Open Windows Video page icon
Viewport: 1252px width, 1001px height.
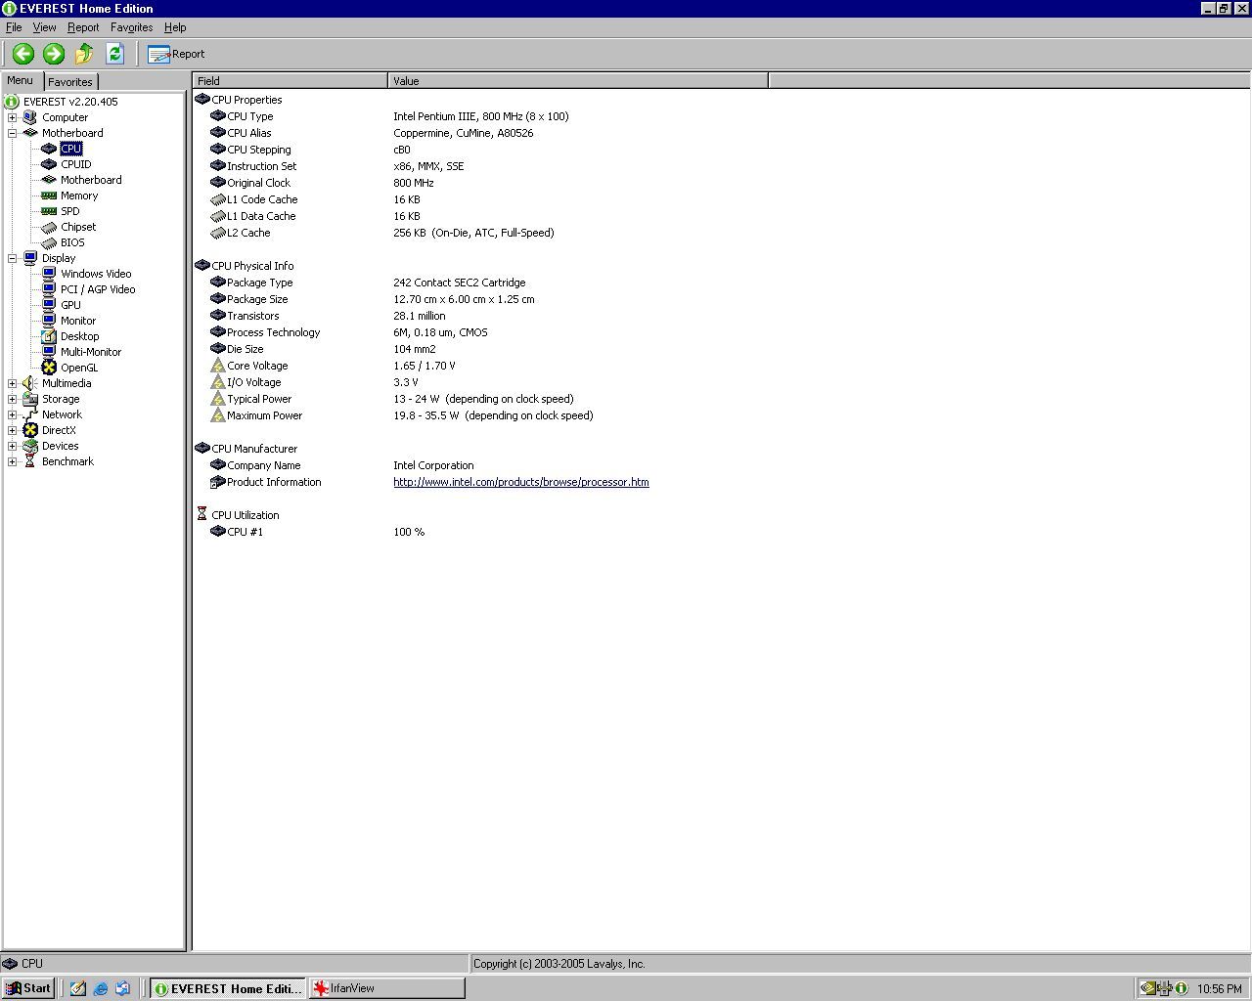pos(49,274)
